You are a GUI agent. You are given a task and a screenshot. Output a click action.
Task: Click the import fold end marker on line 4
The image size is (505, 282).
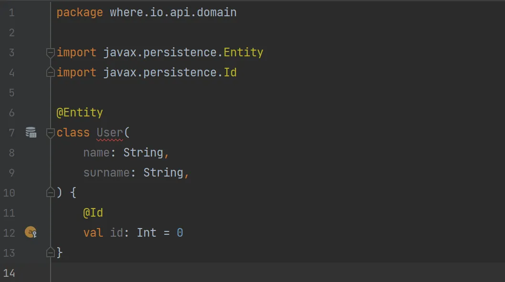[x=50, y=73]
